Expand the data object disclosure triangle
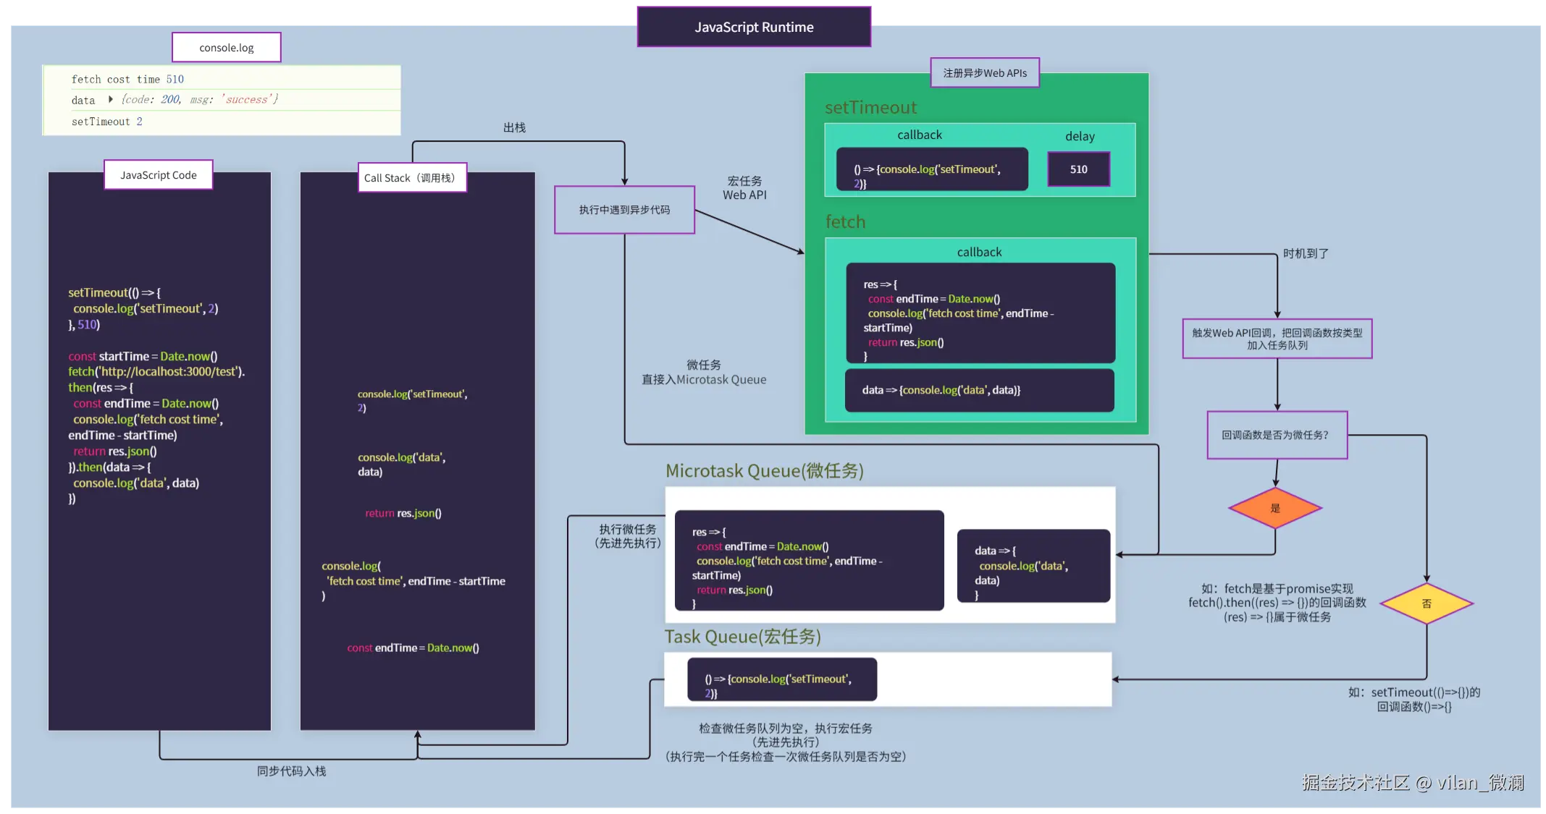The image size is (1546, 814). 110,100
